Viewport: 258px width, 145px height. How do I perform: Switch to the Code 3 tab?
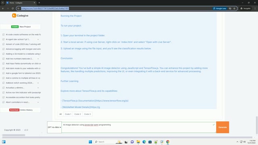87,114
